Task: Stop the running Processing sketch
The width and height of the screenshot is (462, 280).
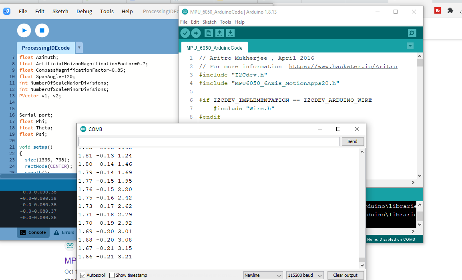Action: click(42, 30)
